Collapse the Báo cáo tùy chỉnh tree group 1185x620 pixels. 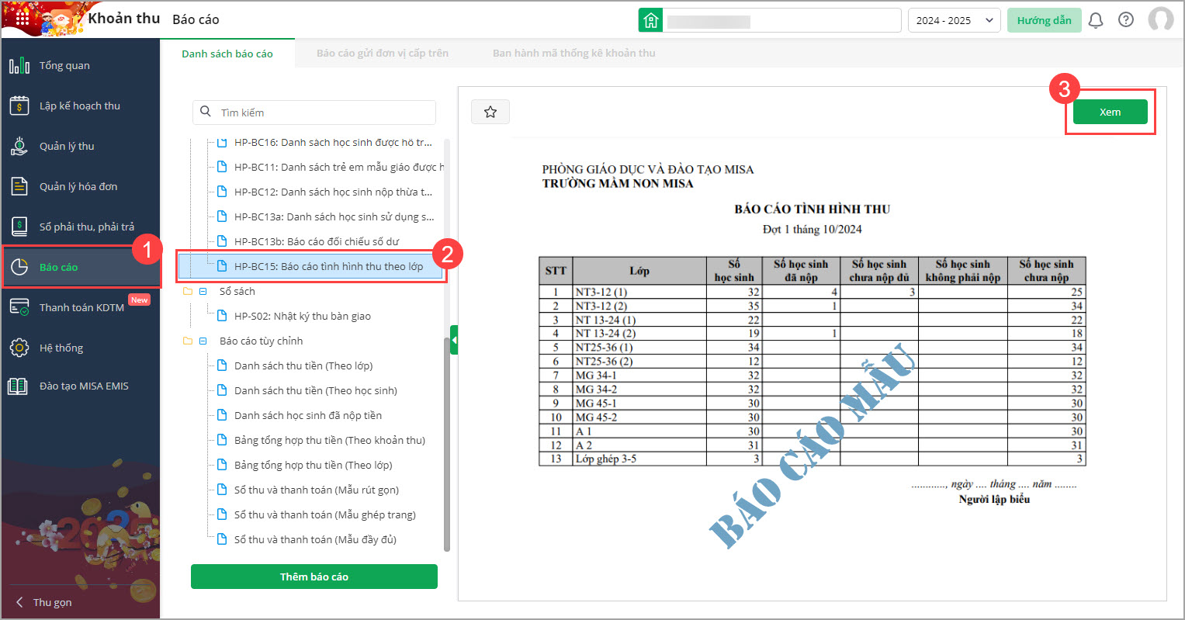203,341
